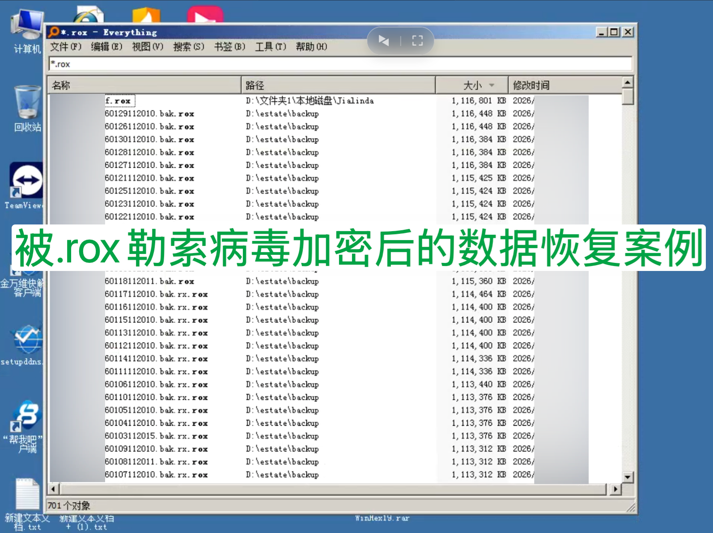Open the 回收站 recycle bin icon
This screenshot has height=533, width=713.
click(x=27, y=109)
